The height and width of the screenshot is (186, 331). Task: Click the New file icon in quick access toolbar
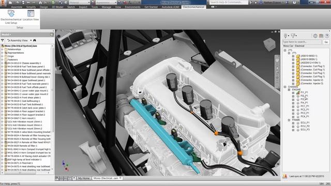(10, 3)
